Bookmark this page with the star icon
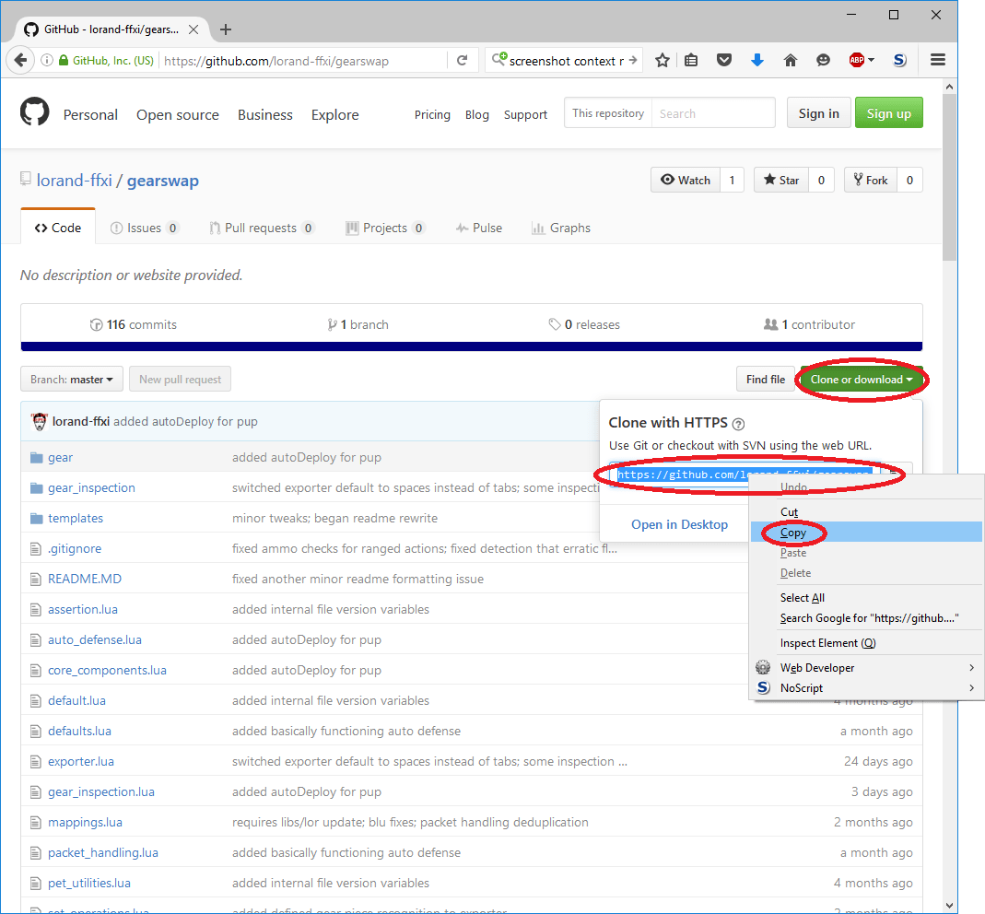 663,60
